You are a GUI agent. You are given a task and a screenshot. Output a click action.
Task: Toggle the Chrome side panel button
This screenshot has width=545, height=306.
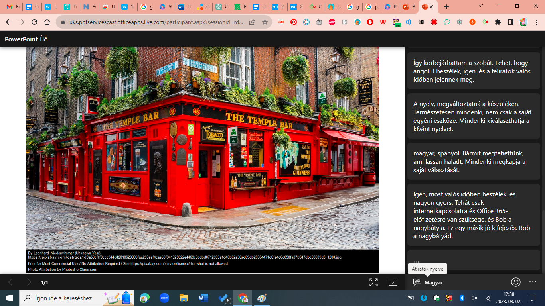point(511,22)
